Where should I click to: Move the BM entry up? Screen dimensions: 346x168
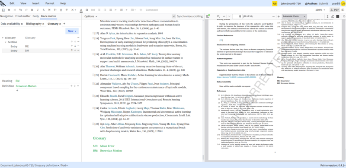point(72,50)
